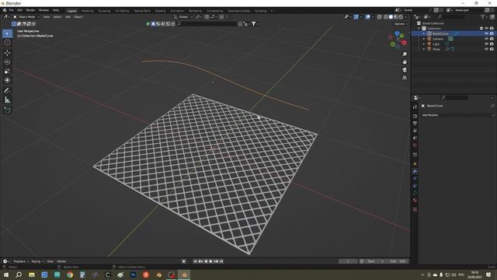Toggle Plane visibility eye in outliner

(486, 49)
